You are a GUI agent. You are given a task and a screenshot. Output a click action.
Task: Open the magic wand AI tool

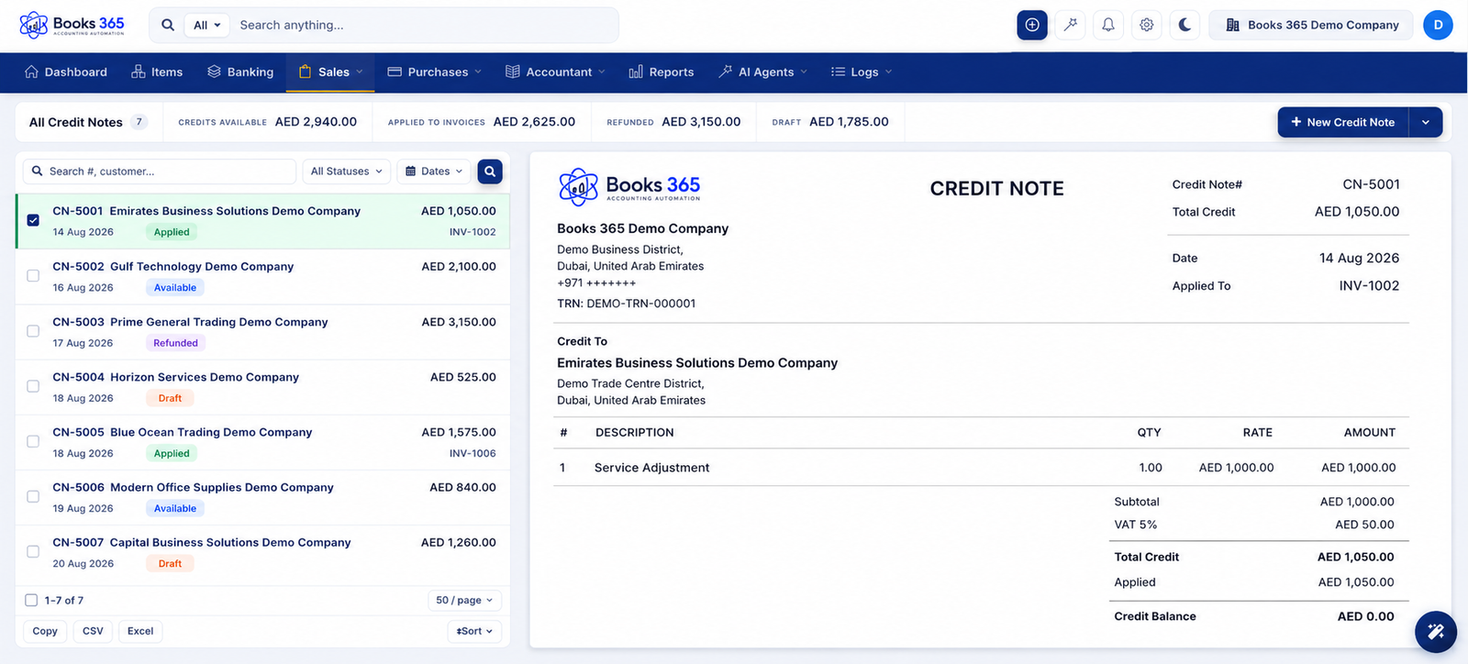coord(1071,25)
